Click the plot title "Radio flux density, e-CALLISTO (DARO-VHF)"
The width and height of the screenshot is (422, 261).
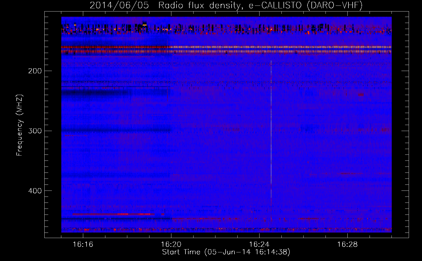(260, 5)
